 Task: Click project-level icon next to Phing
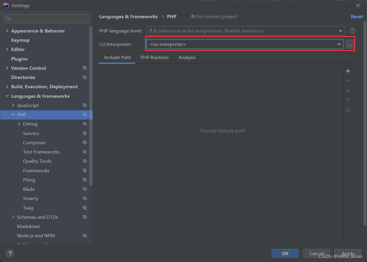pyautogui.click(x=85, y=180)
